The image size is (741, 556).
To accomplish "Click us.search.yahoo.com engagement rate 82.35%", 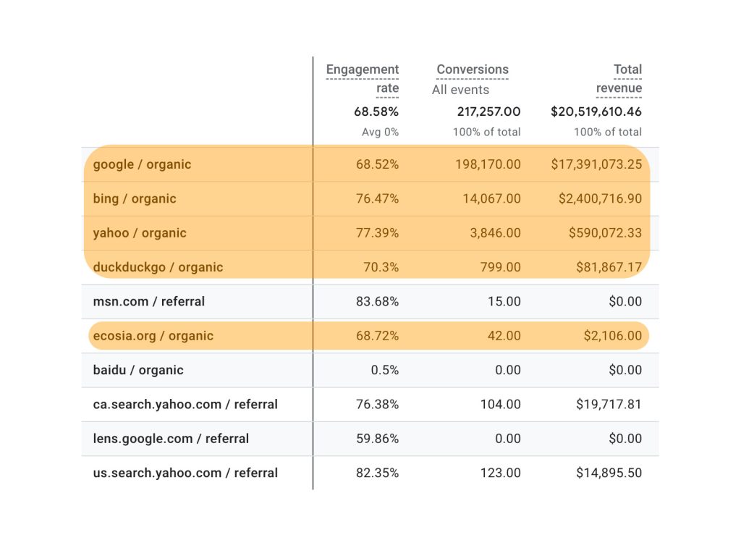I will pos(377,473).
